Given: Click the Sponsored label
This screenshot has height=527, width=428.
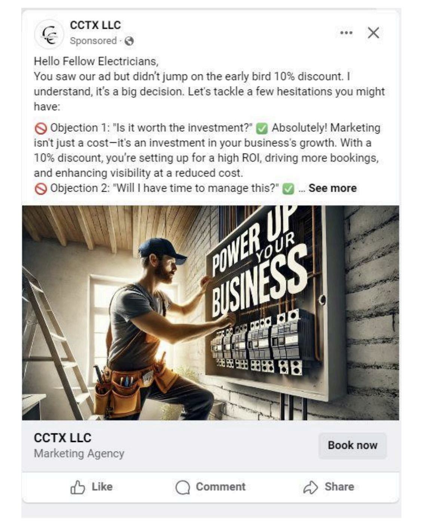Looking at the screenshot, I should (93, 41).
